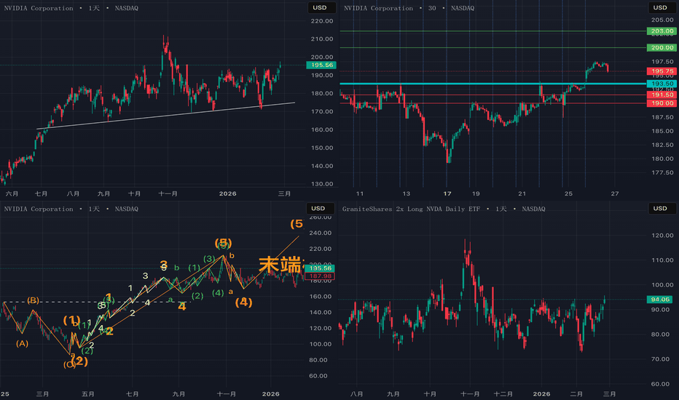Select the orange (A) wave label
This screenshot has width=679, height=400.
[22, 344]
